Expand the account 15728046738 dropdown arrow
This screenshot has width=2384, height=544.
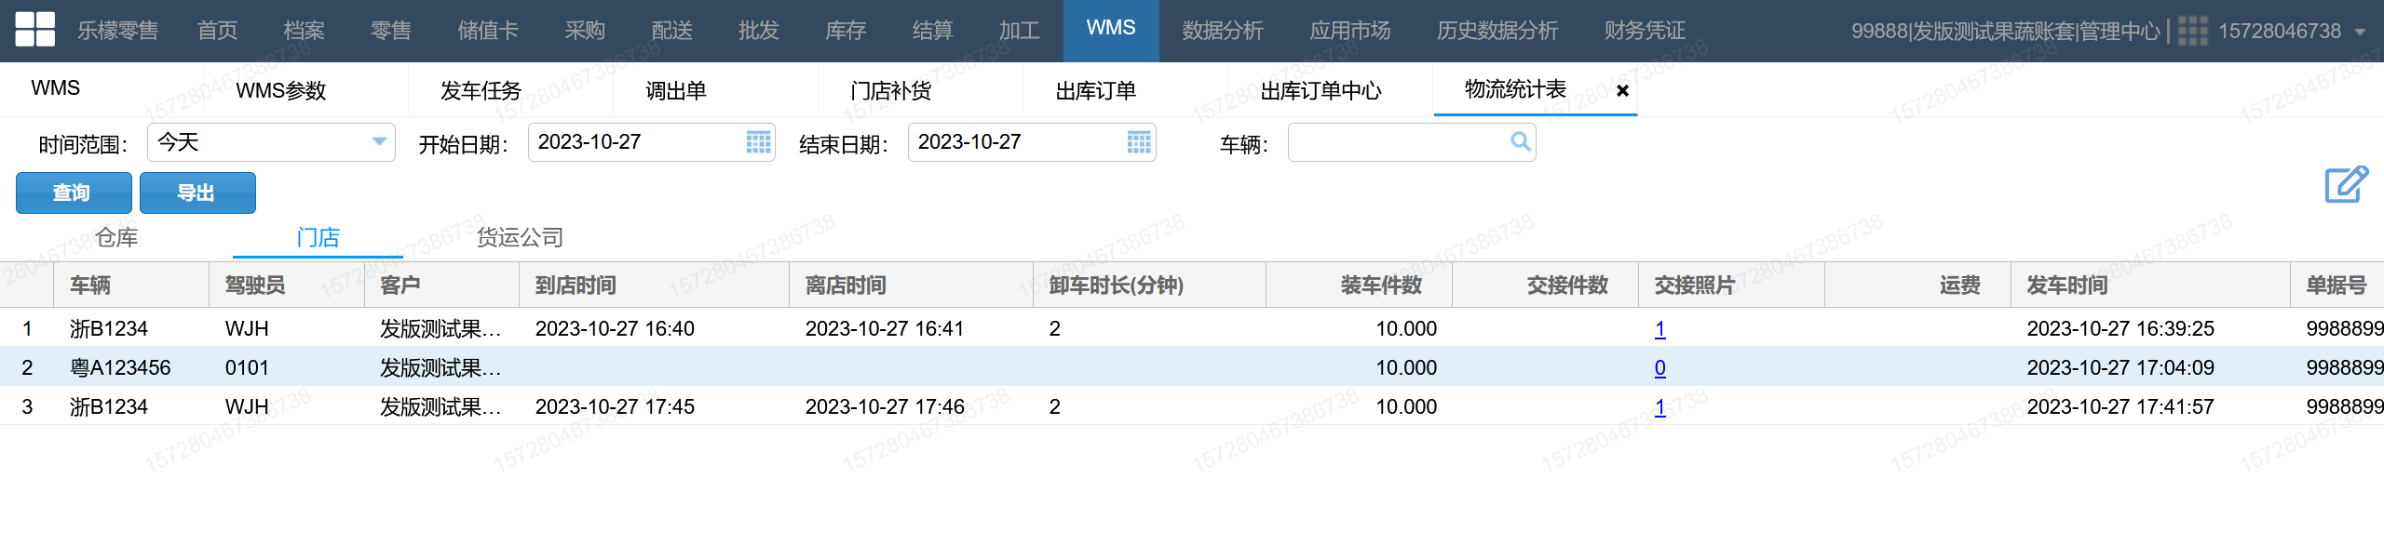point(2360,32)
